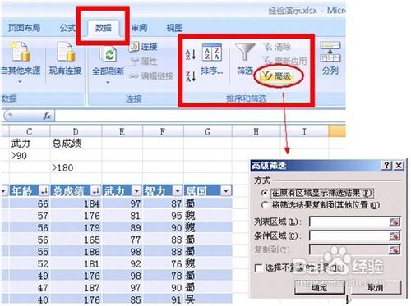This screenshot has height=306, width=411.
Task: Collapse dialog via 列表区域 range picker icon
Action: pyautogui.click(x=395, y=222)
